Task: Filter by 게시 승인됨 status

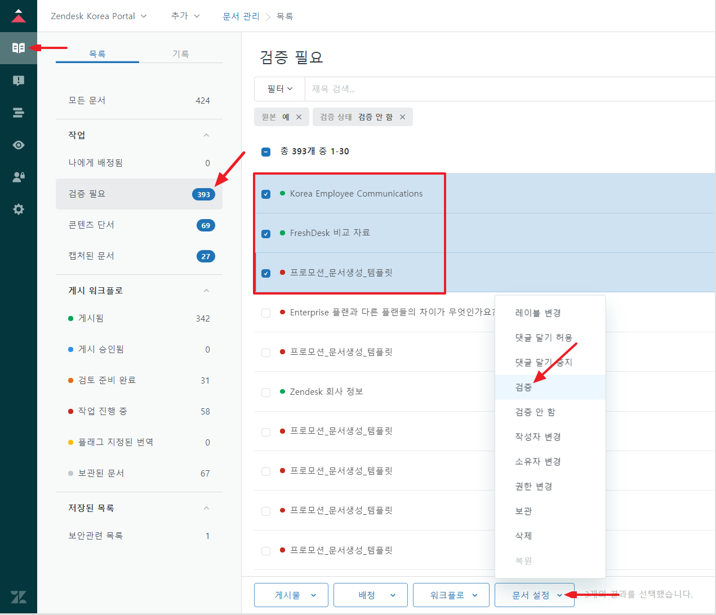Action: pos(139,349)
